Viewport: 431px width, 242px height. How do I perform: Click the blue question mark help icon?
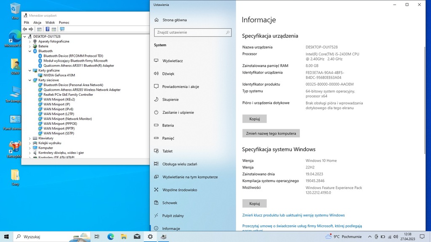tap(47, 29)
